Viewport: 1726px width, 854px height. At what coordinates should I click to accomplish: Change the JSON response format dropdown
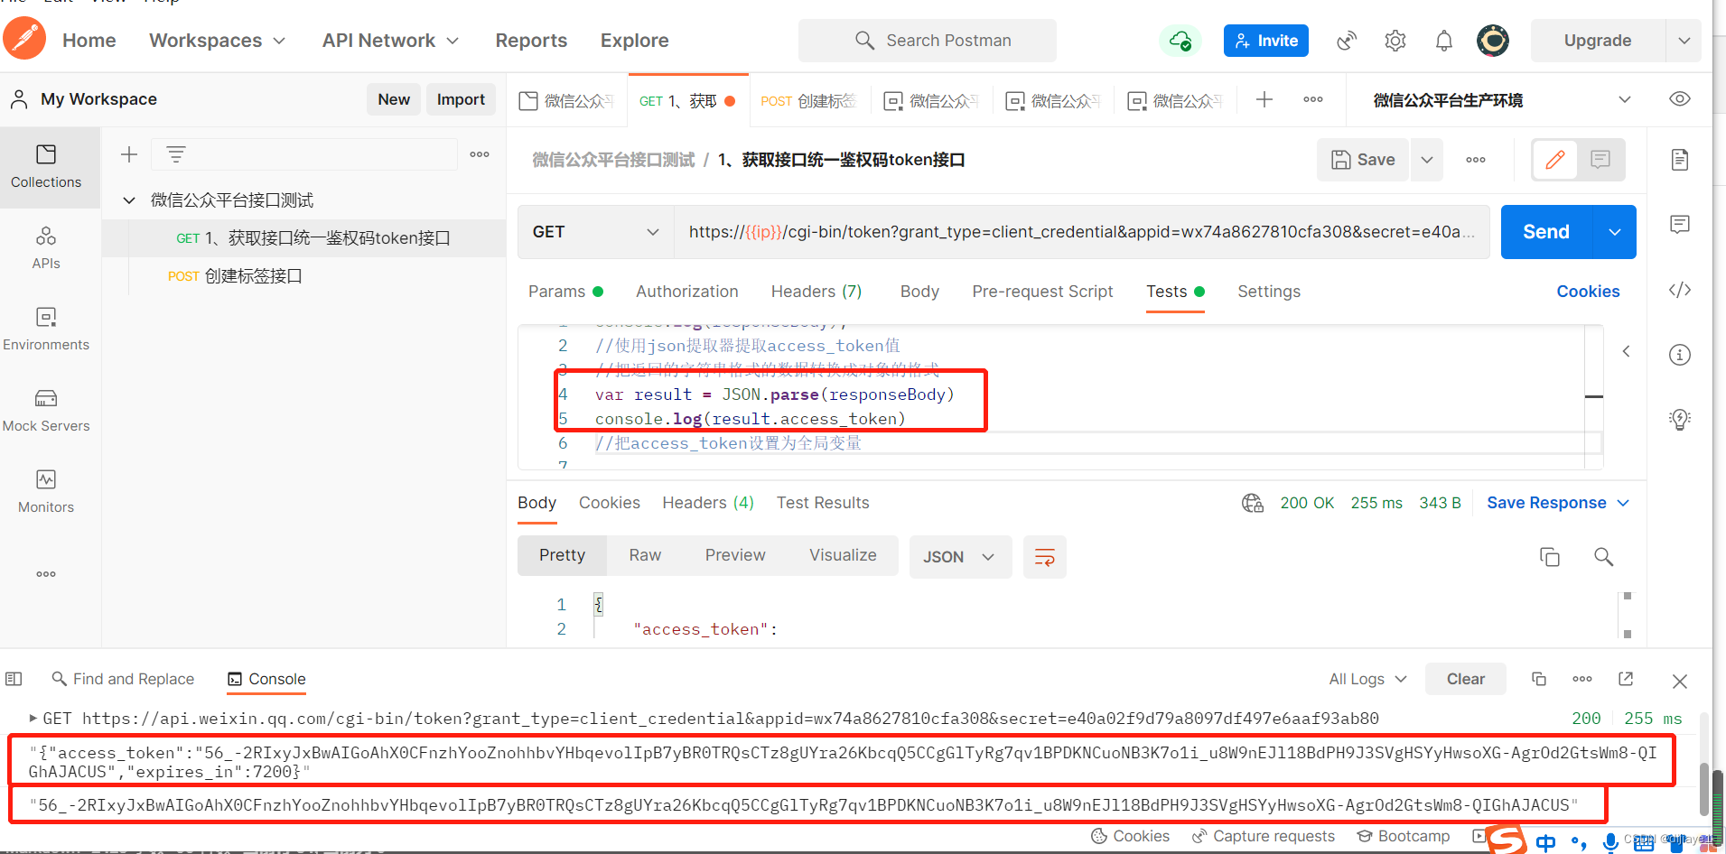[960, 557]
